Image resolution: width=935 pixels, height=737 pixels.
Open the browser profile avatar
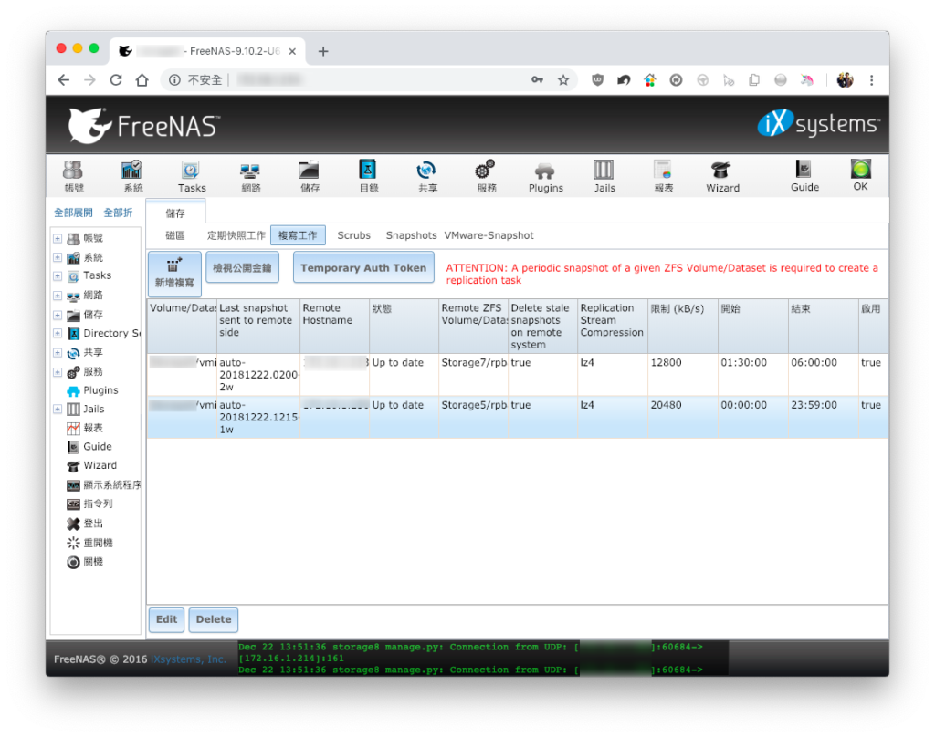click(845, 80)
